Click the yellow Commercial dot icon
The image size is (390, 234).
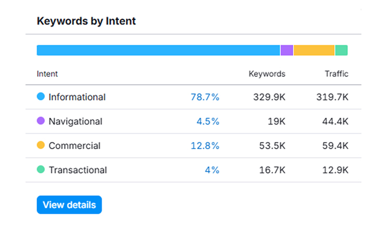(41, 146)
